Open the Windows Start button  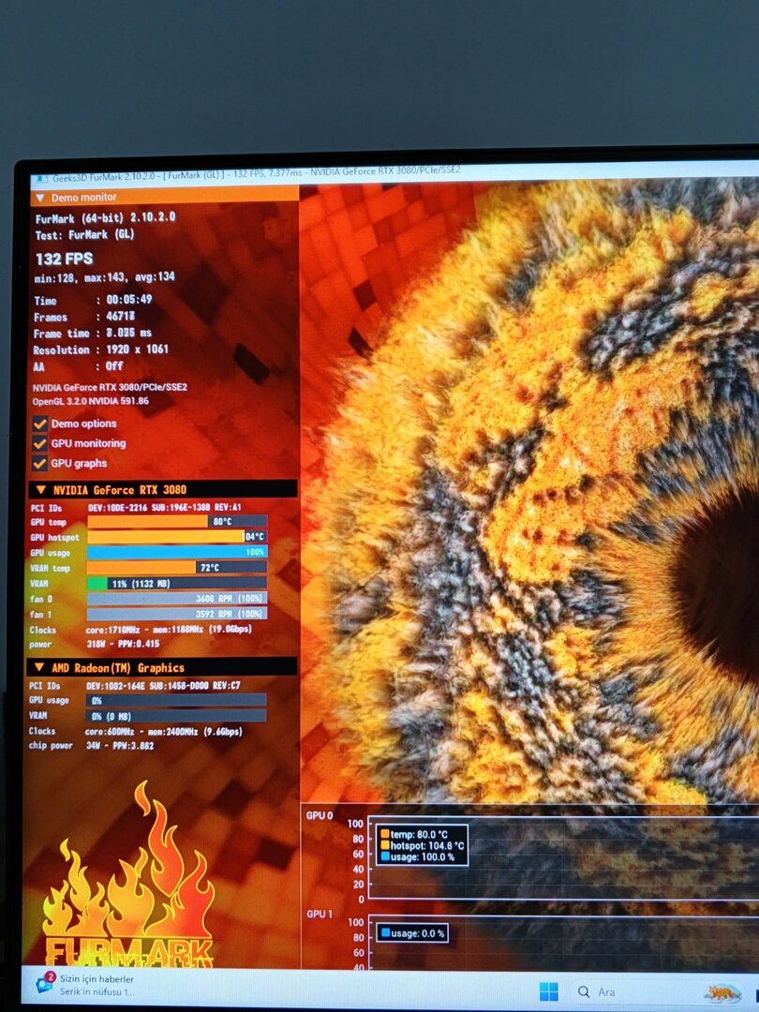[x=548, y=991]
